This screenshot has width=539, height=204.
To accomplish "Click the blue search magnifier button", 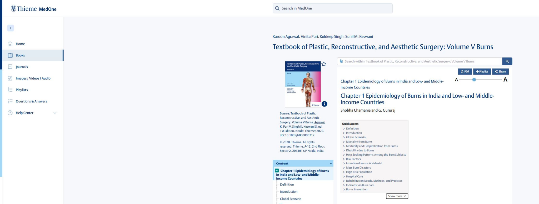I will tap(507, 61).
